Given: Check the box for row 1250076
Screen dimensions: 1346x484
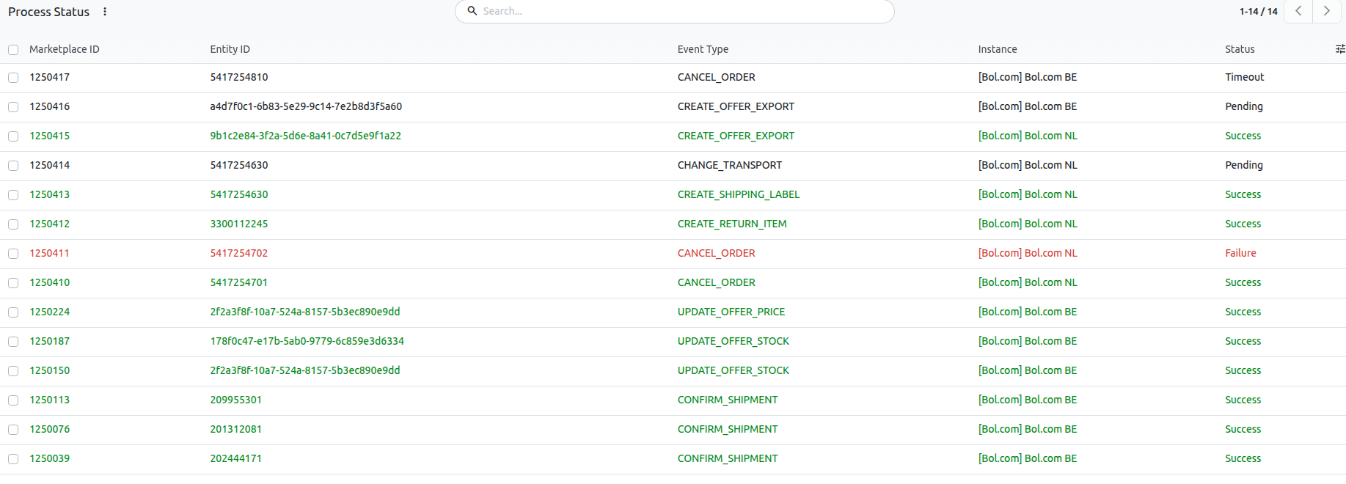Looking at the screenshot, I should pyautogui.click(x=13, y=430).
